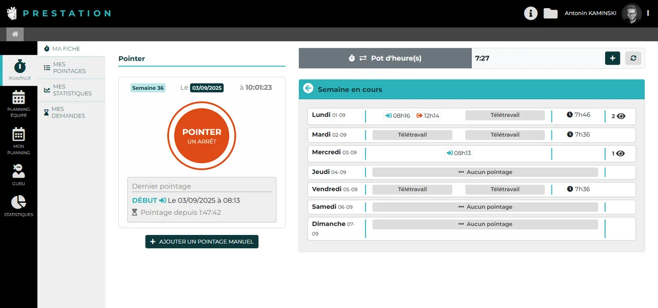
Task: Click the Pointer un arrêt round button
Action: point(202,136)
